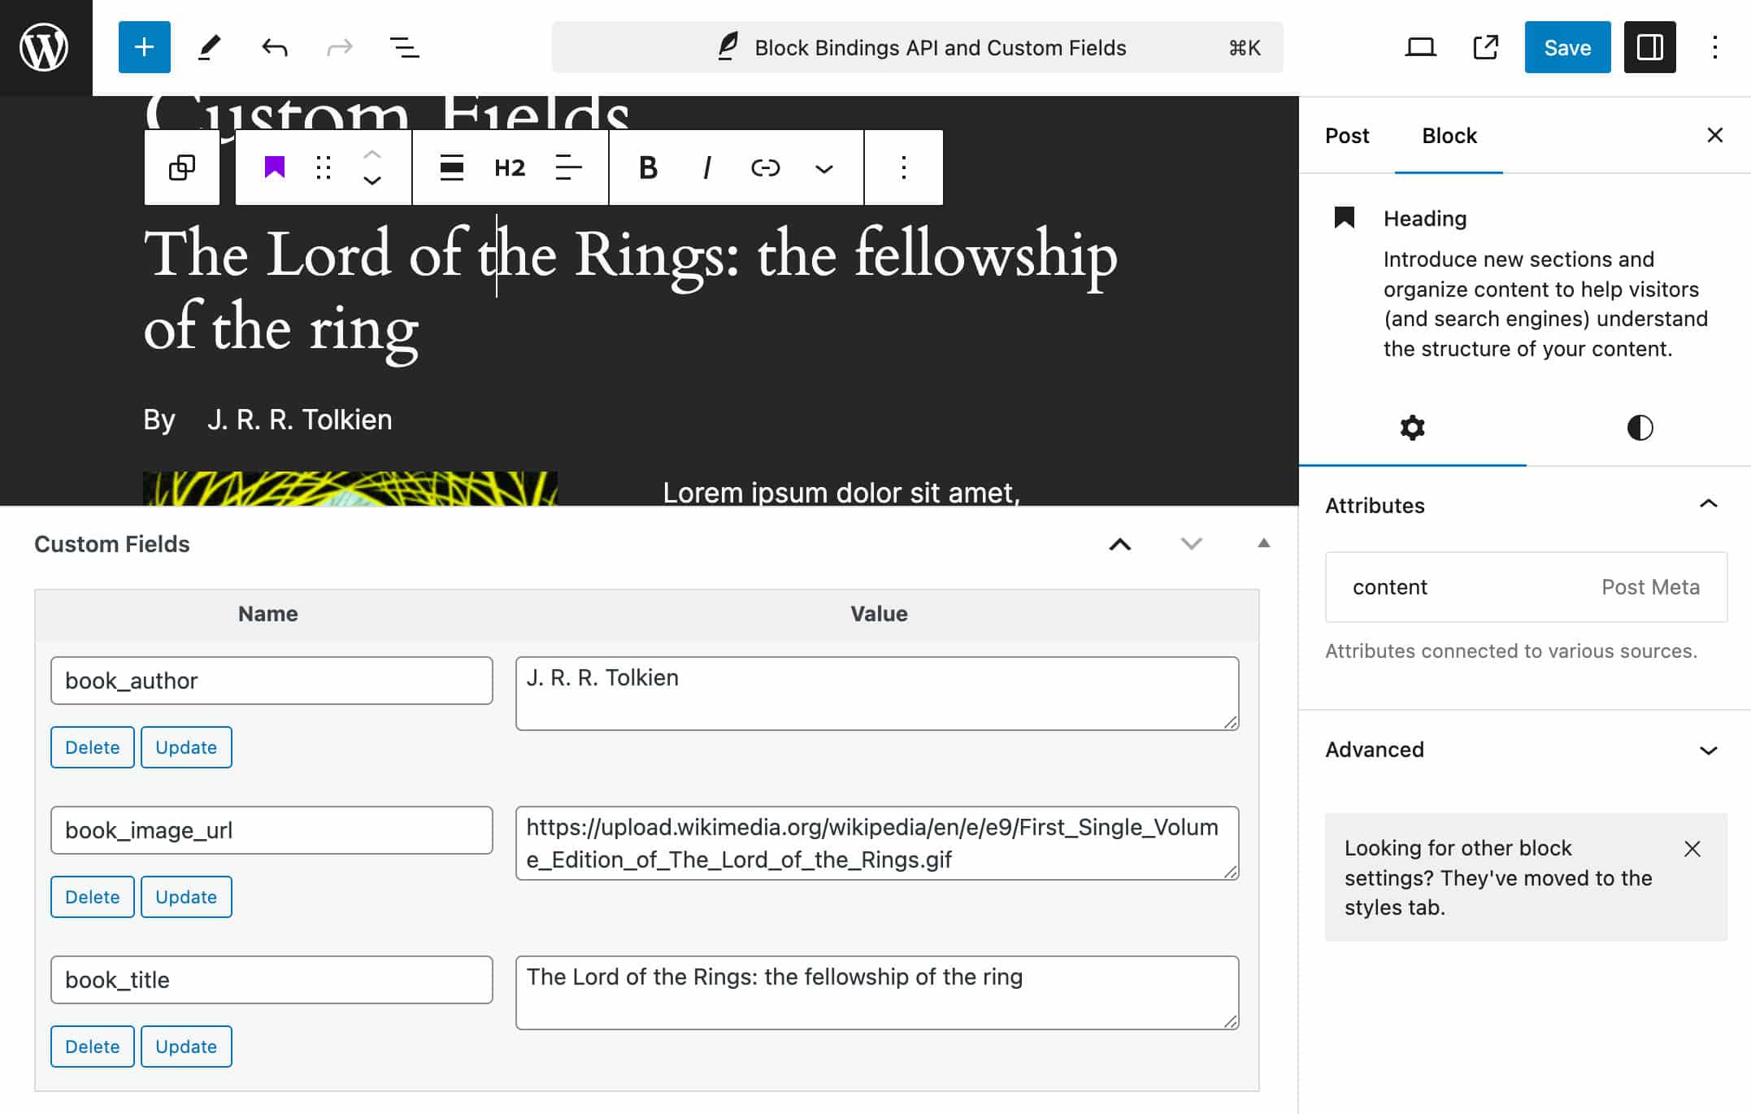This screenshot has width=1751, height=1114.
Task: Switch to the Post tab
Action: click(1348, 135)
